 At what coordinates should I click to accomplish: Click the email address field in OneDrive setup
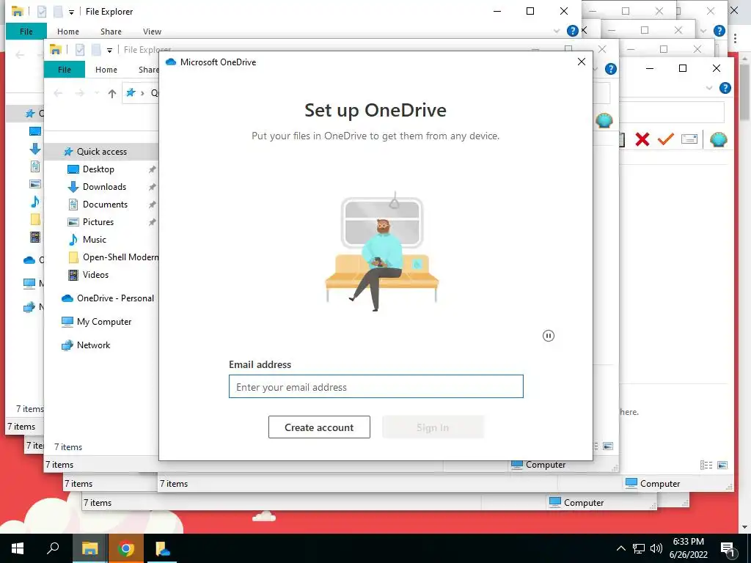coord(376,386)
